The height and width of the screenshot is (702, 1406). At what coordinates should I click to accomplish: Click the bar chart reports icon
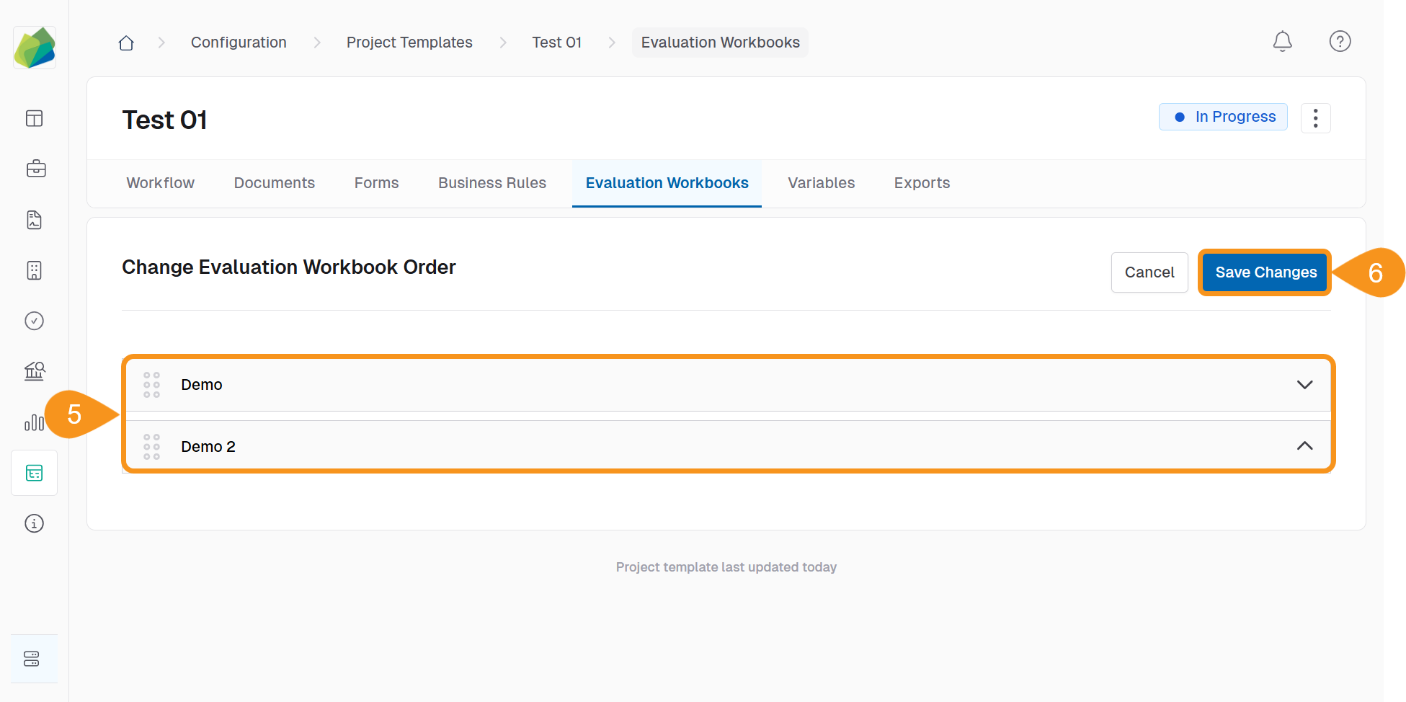point(34,422)
